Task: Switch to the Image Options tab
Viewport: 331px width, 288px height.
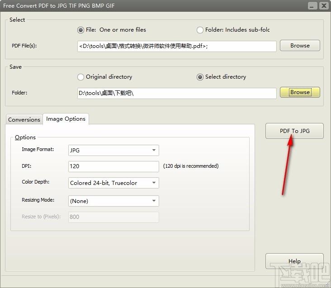Action: coord(66,119)
